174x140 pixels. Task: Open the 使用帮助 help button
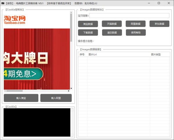tap(135, 33)
